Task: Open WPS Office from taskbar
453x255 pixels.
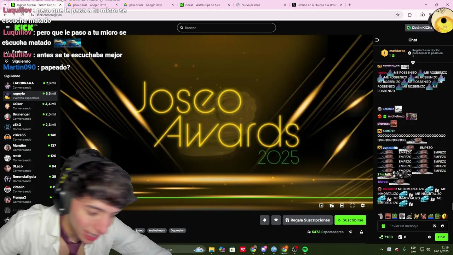Action: (243, 249)
